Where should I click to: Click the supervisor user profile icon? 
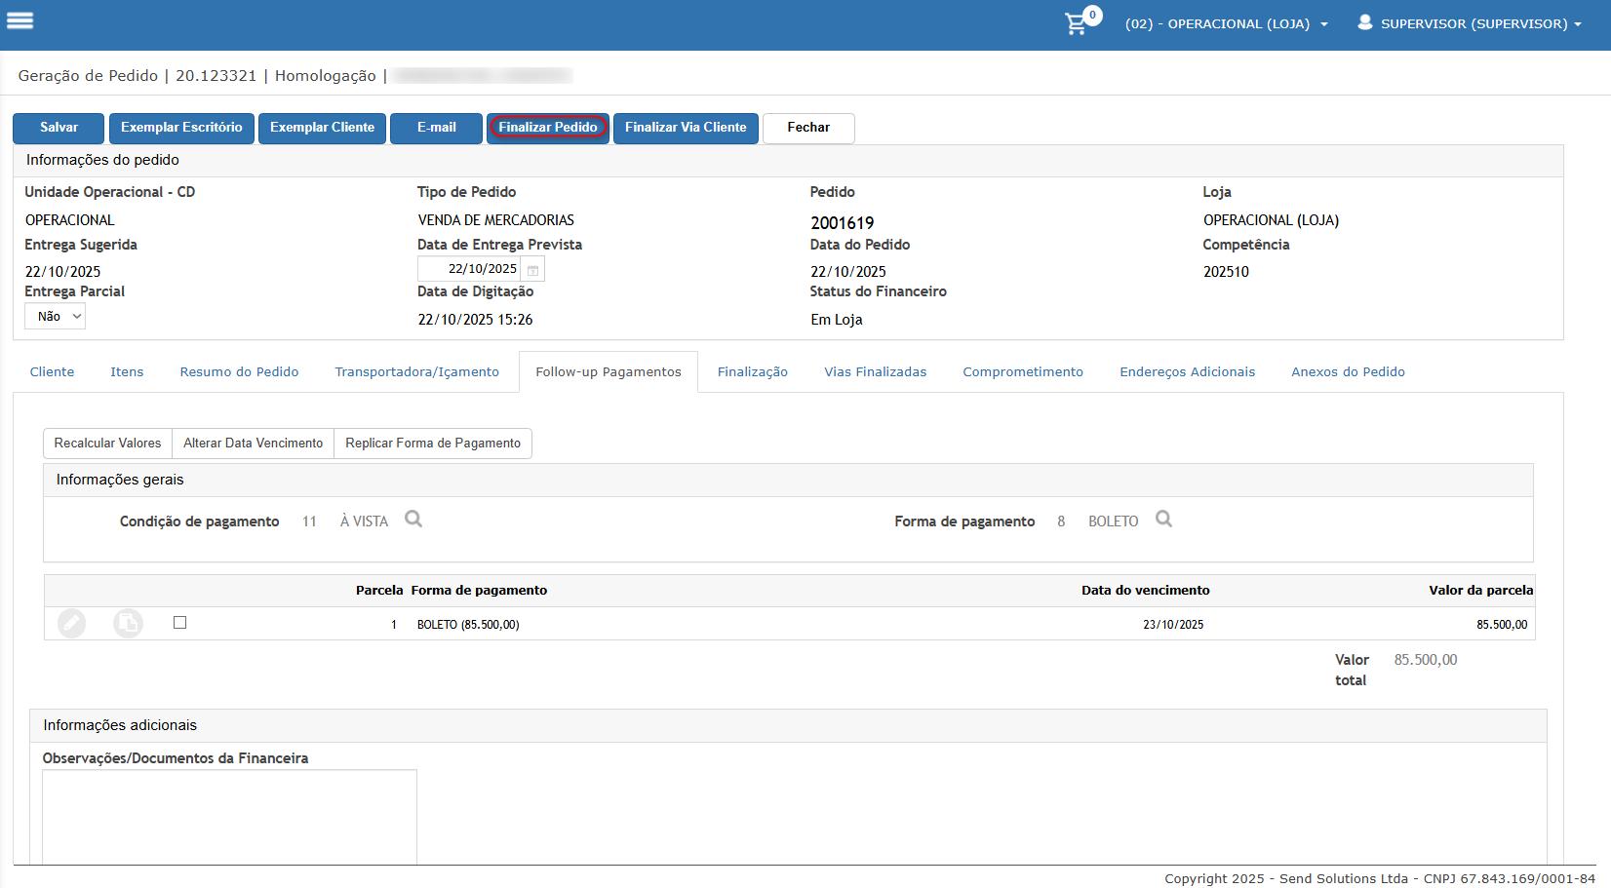coord(1365,22)
